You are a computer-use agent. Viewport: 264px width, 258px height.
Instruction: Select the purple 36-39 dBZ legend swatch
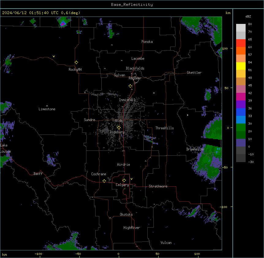click(x=241, y=104)
